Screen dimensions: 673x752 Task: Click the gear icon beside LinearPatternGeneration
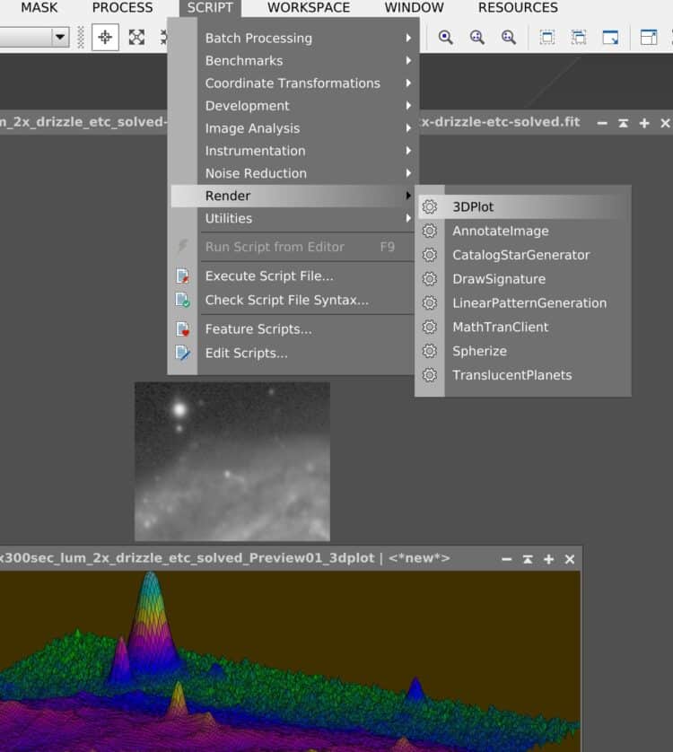pos(429,302)
